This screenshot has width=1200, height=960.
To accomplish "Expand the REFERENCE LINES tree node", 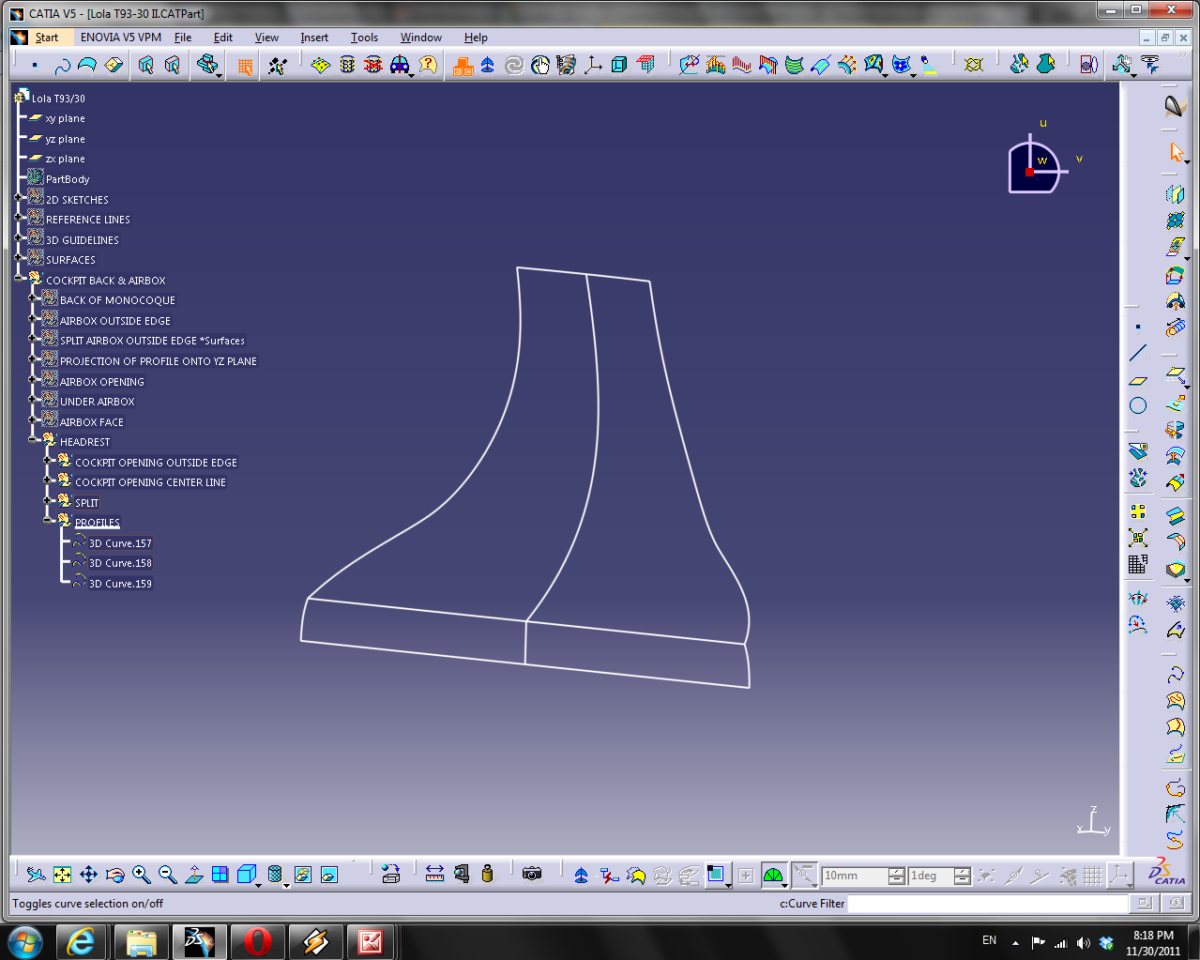I will pos(18,218).
